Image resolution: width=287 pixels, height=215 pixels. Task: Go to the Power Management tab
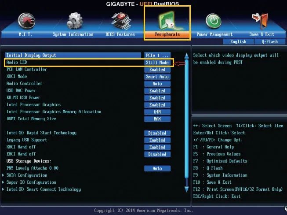coord(214,34)
